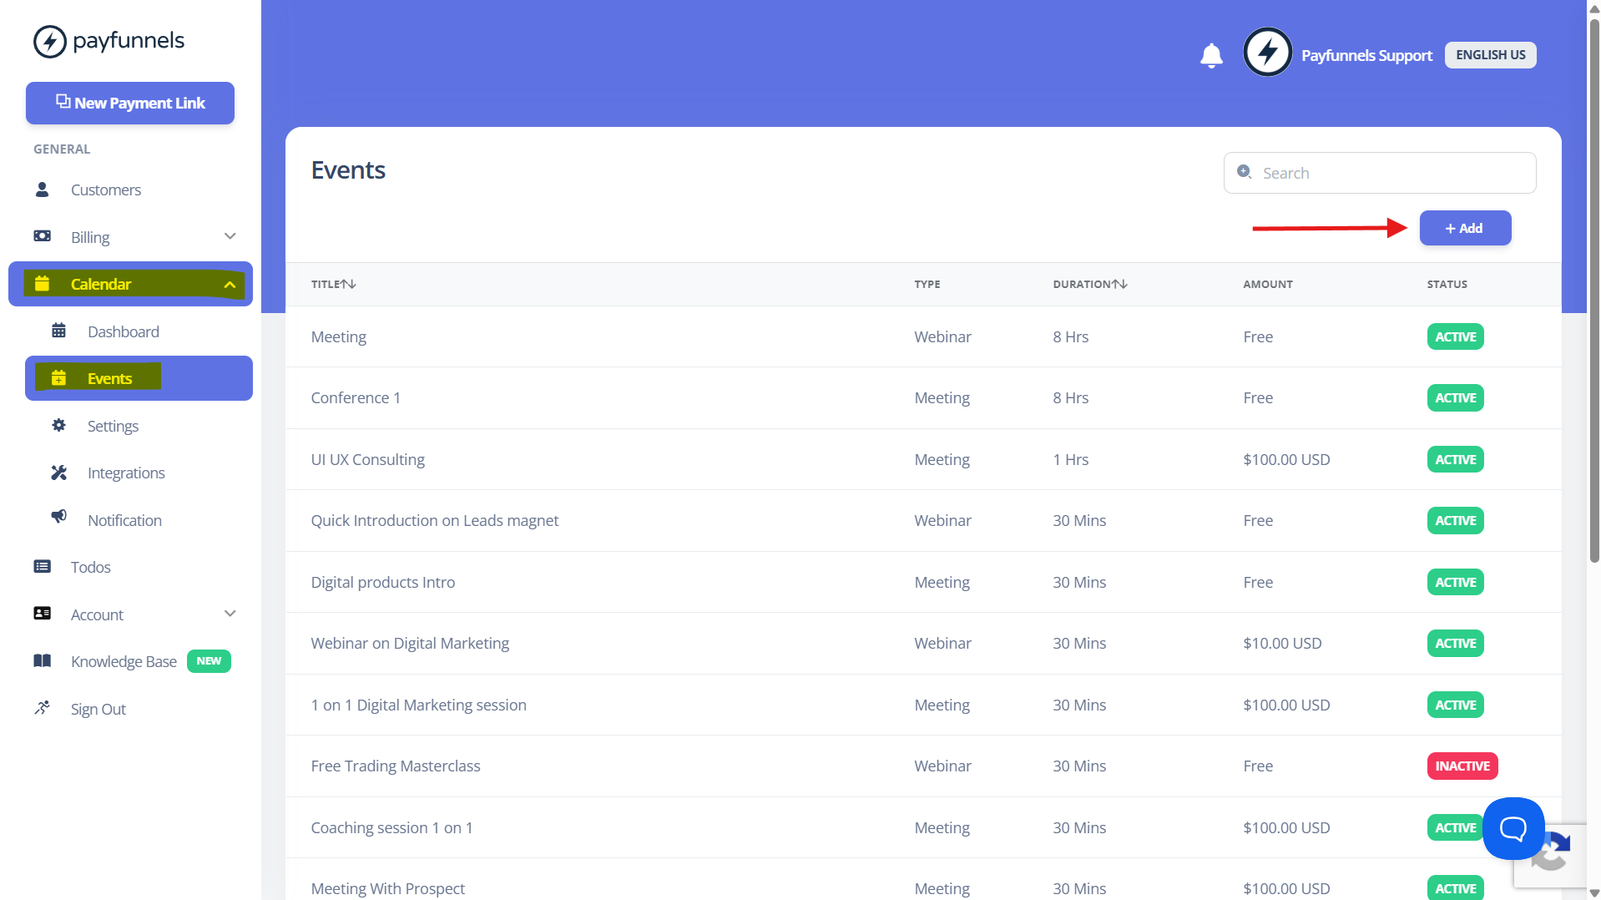Click the Add event button
This screenshot has height=900, width=1601.
(x=1465, y=228)
